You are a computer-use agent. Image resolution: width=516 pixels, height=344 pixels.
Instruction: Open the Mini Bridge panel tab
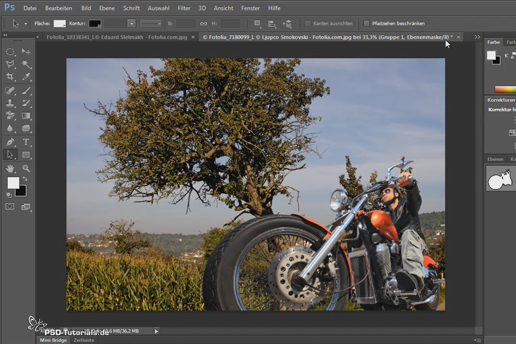(53, 340)
